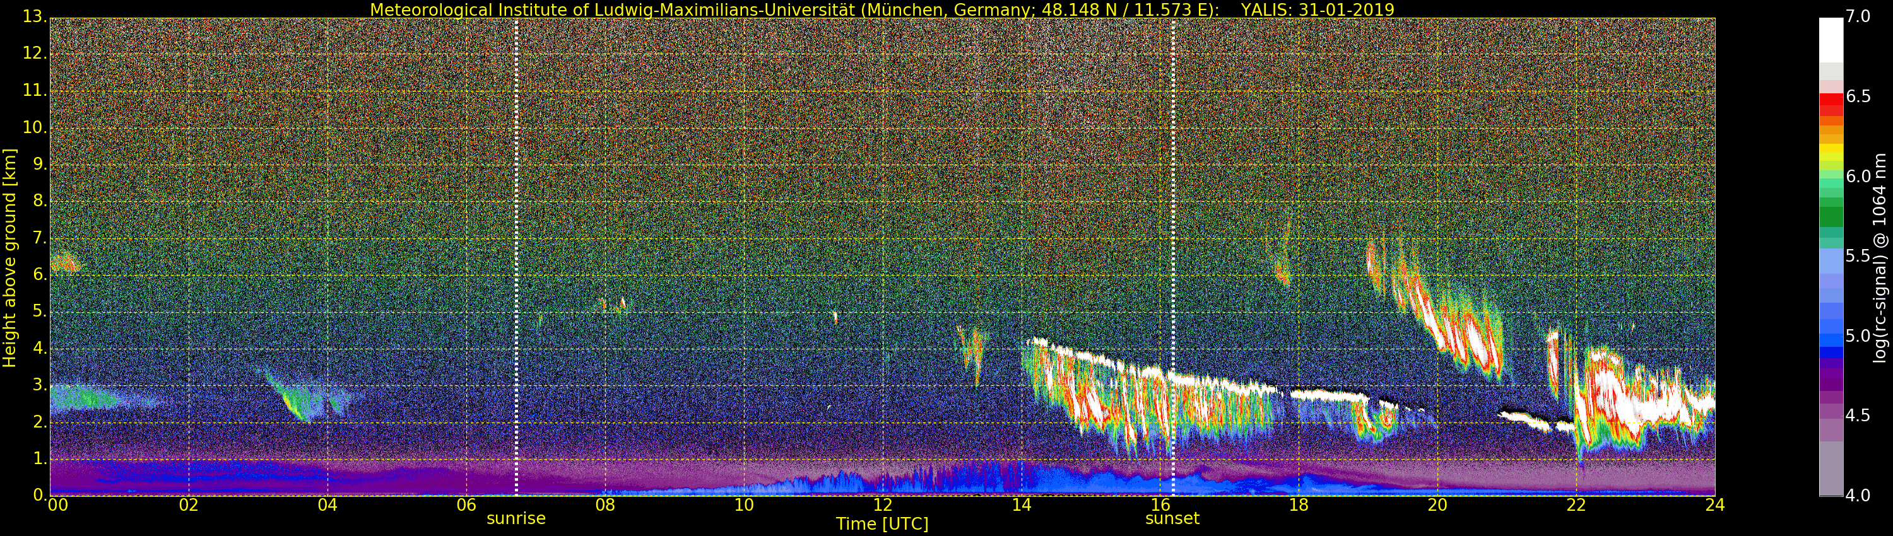Image resolution: width=1893 pixels, height=536 pixels.
Task: Click the 02 time tick label
Action: click(x=189, y=505)
